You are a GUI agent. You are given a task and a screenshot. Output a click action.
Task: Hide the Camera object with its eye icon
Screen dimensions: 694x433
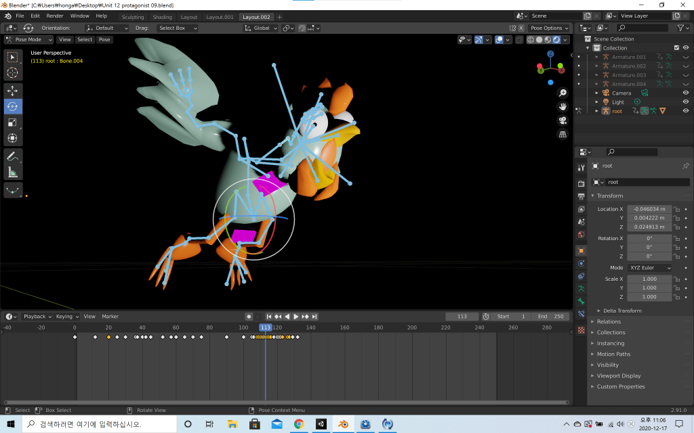[685, 93]
